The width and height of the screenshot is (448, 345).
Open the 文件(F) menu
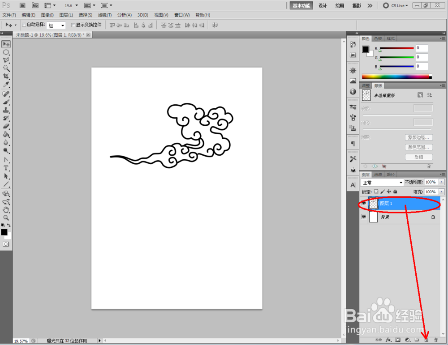[x=9, y=15]
